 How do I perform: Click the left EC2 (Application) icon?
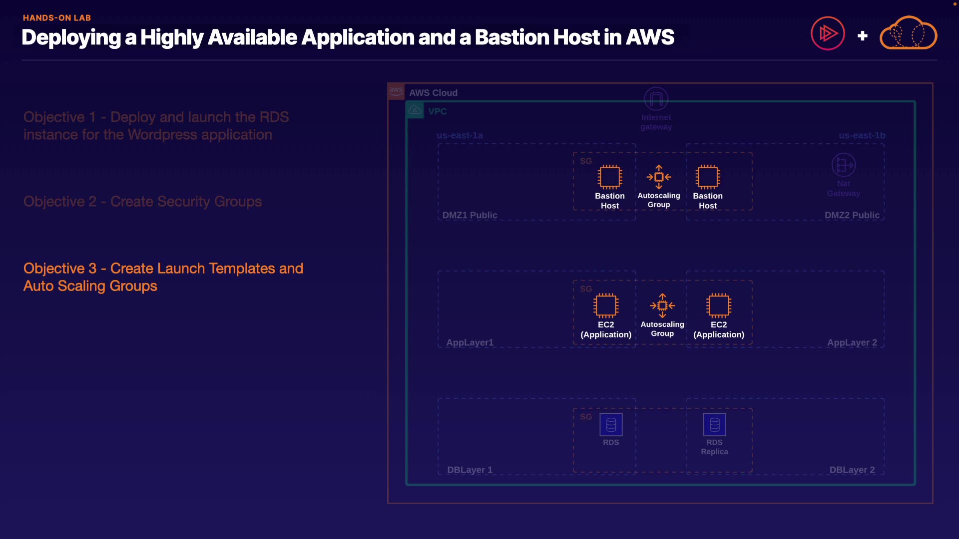pyautogui.click(x=606, y=305)
